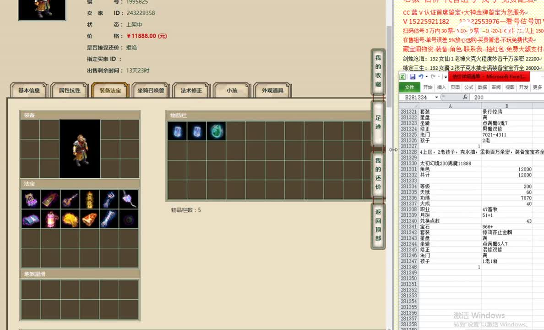Screen dimensions: 544x330
Task: Select row header 281334
Action: 409,187
